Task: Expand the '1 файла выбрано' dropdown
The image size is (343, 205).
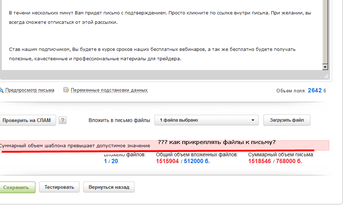Action: point(207,120)
